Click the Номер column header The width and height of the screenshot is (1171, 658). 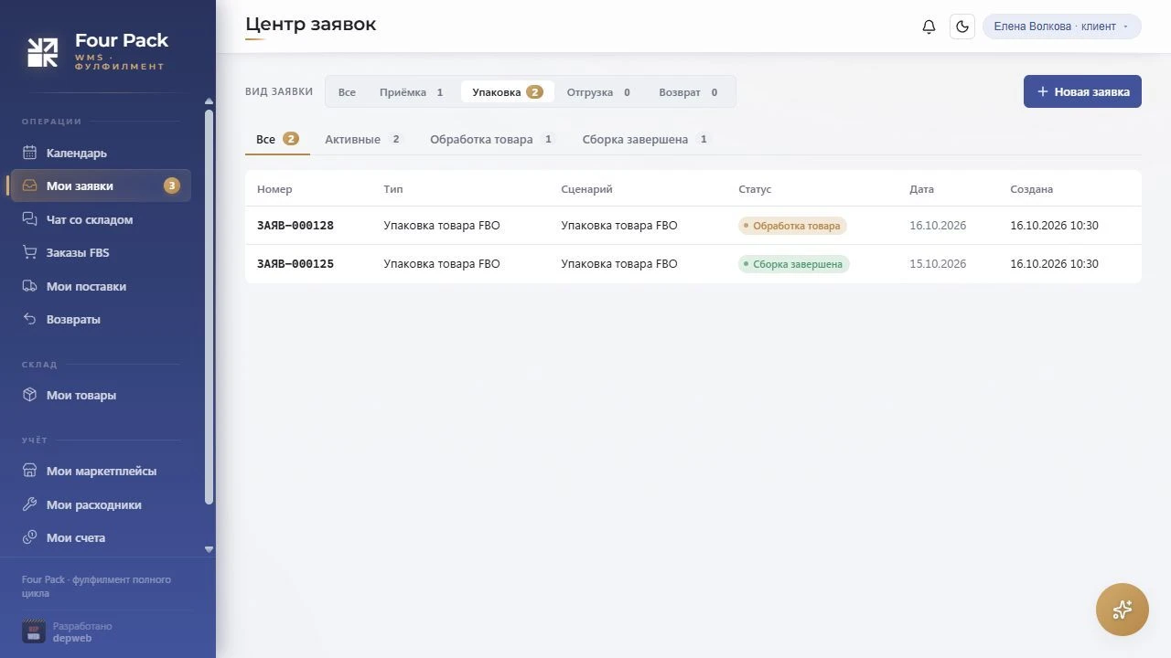(274, 189)
